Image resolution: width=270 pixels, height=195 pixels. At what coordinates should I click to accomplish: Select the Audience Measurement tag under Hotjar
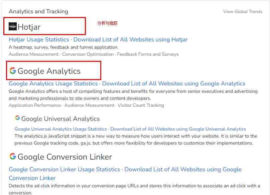(x=34, y=54)
